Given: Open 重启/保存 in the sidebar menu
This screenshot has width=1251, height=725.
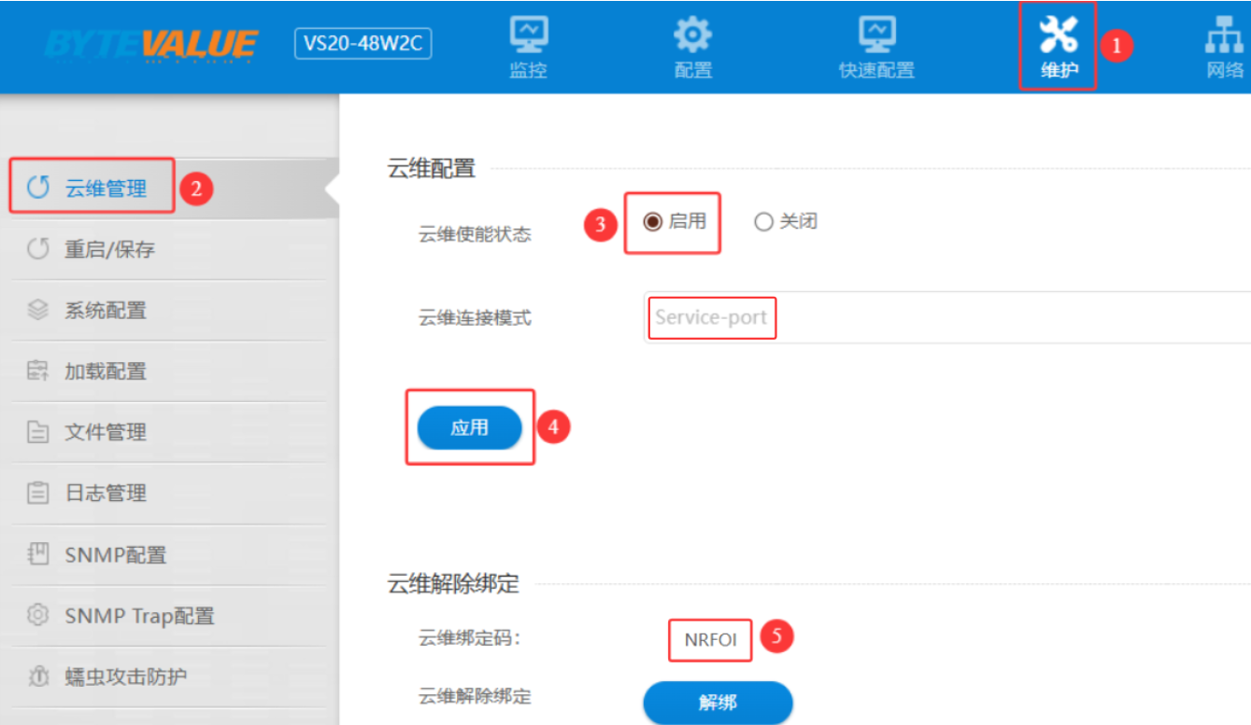Looking at the screenshot, I should [x=109, y=250].
